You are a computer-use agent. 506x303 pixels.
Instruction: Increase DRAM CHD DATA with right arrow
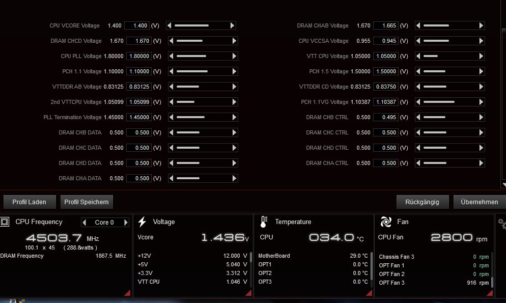click(234, 163)
